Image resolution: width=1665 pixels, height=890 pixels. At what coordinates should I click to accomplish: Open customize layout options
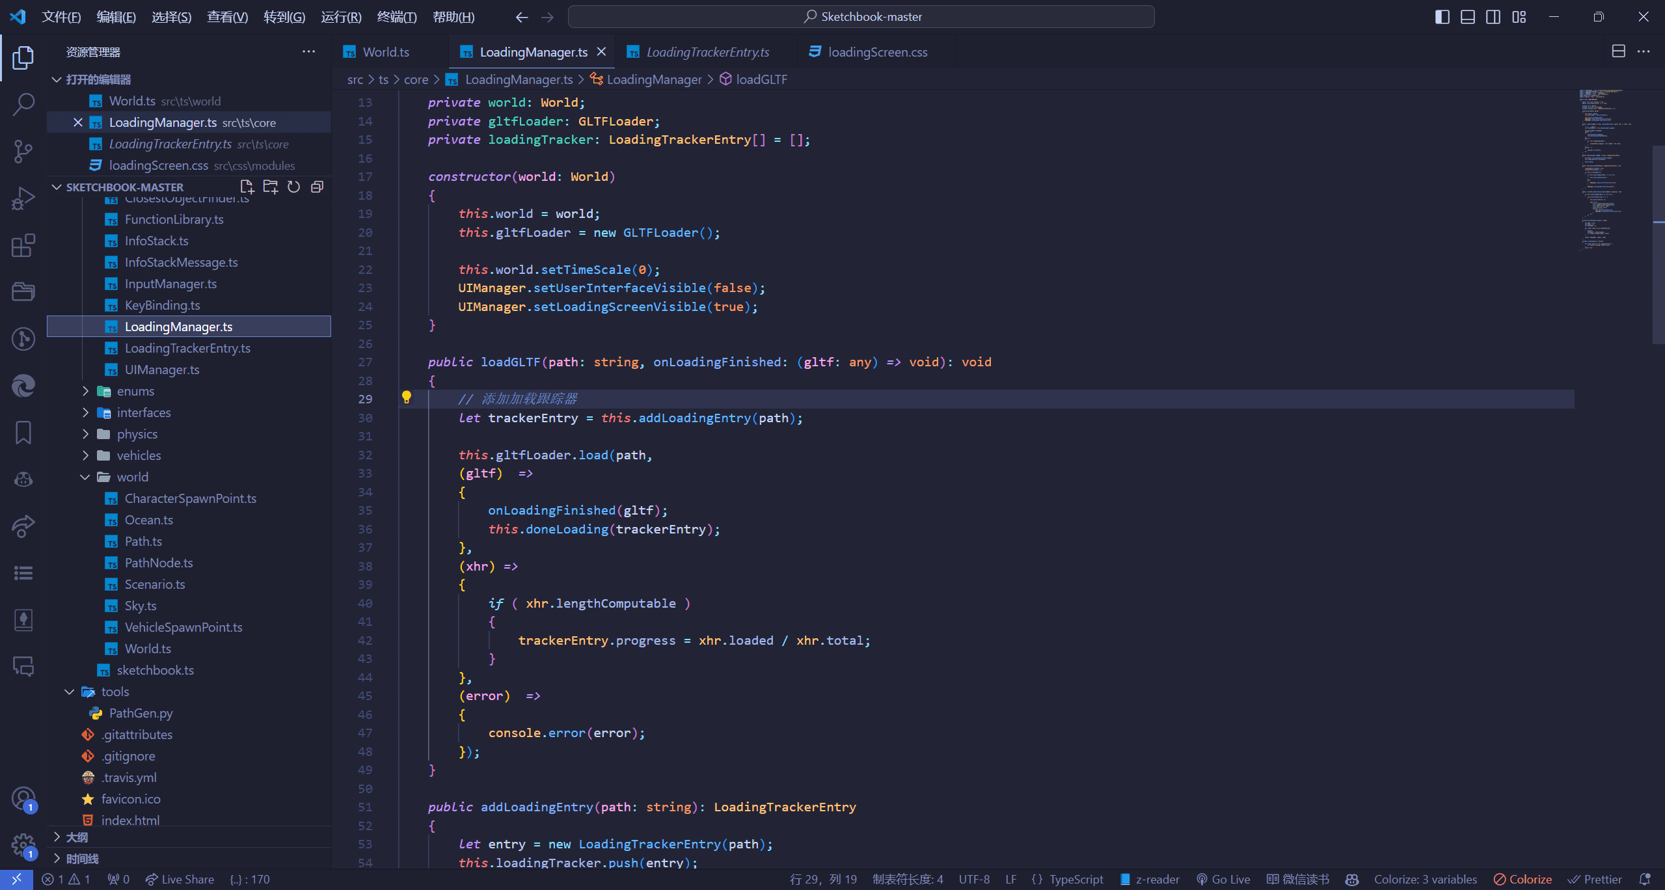click(1519, 17)
